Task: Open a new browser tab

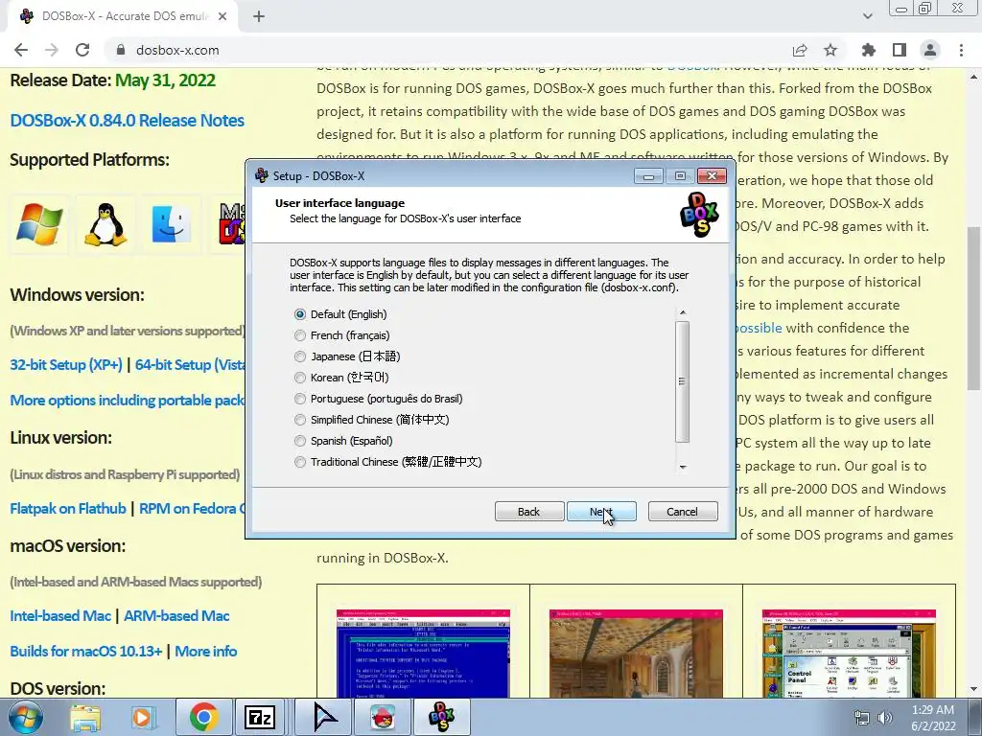Action: click(x=259, y=16)
